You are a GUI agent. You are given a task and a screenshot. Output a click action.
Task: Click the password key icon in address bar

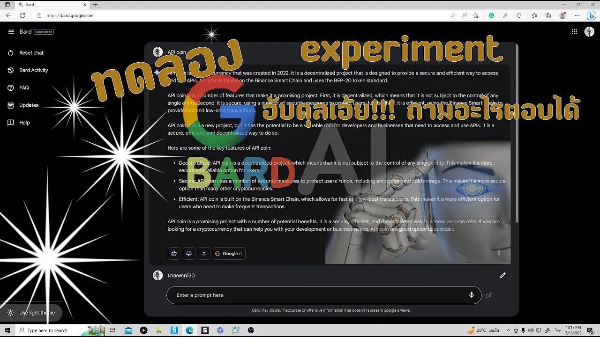453,15
